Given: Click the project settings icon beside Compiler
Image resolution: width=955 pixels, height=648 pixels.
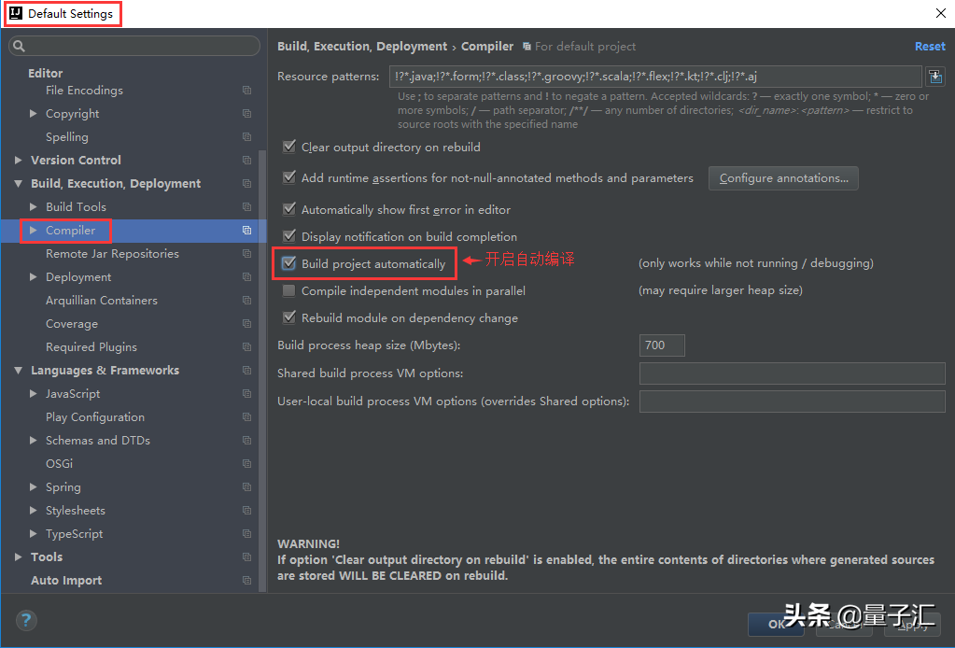Looking at the screenshot, I should click(246, 230).
